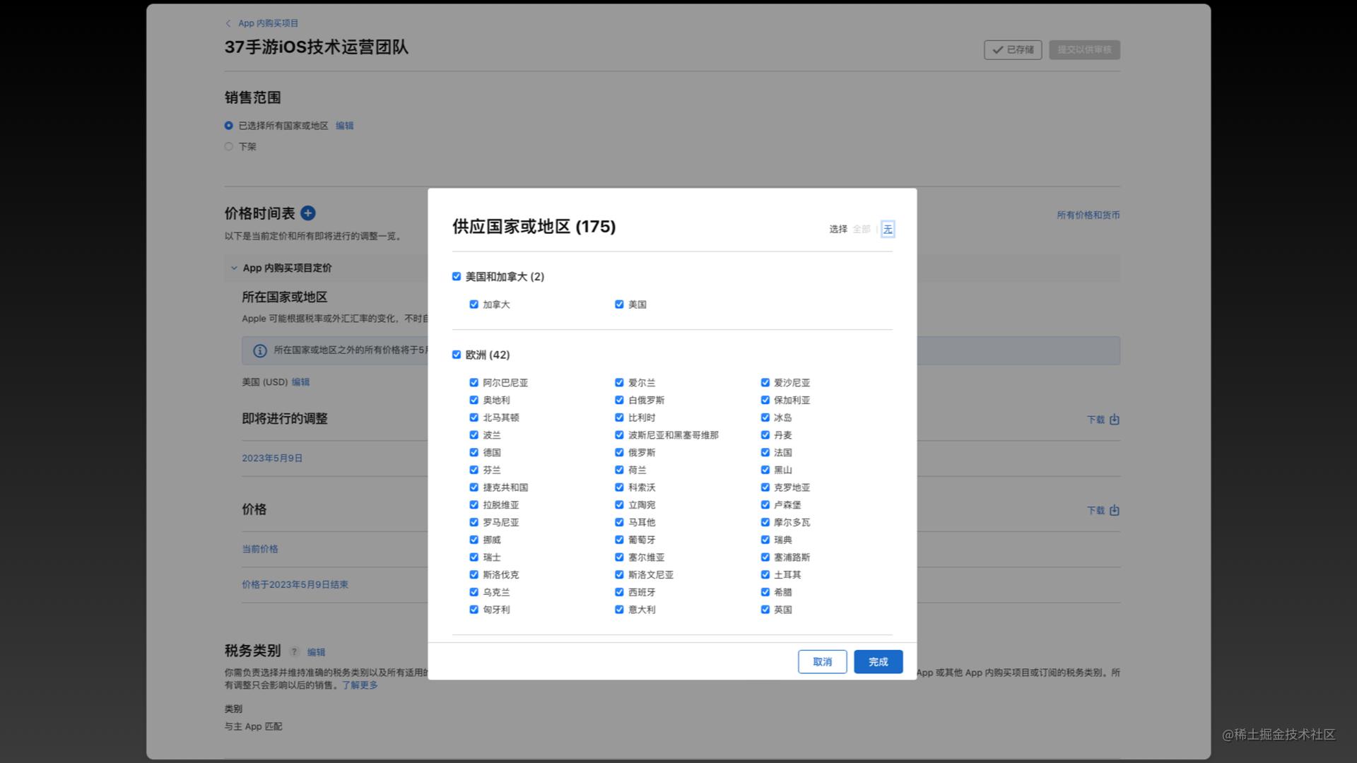This screenshot has width=1357, height=763.
Task: Uncheck the 葡萄牙 checkbox
Action: [619, 540]
